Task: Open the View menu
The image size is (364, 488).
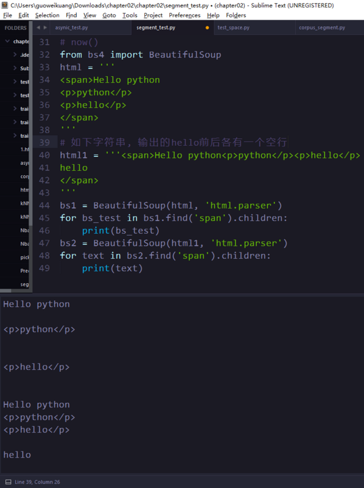Action: click(89, 15)
